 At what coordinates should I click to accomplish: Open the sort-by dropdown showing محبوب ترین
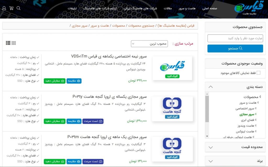(149, 44)
